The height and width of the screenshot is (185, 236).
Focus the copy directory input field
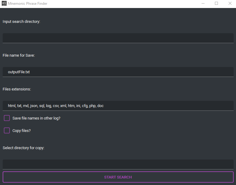(118, 164)
